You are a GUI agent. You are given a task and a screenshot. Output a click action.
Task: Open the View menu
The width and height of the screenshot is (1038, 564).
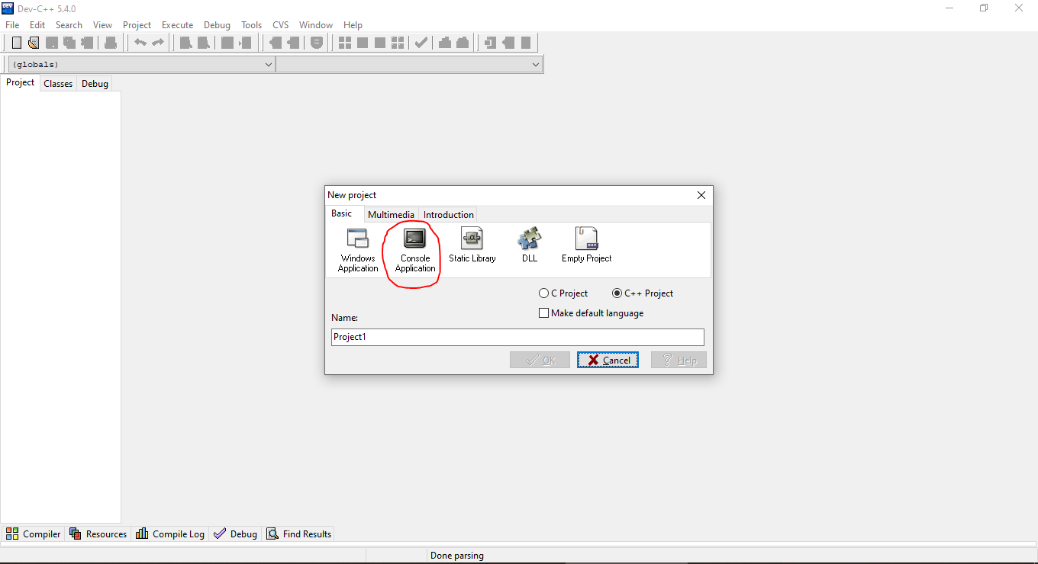click(103, 25)
